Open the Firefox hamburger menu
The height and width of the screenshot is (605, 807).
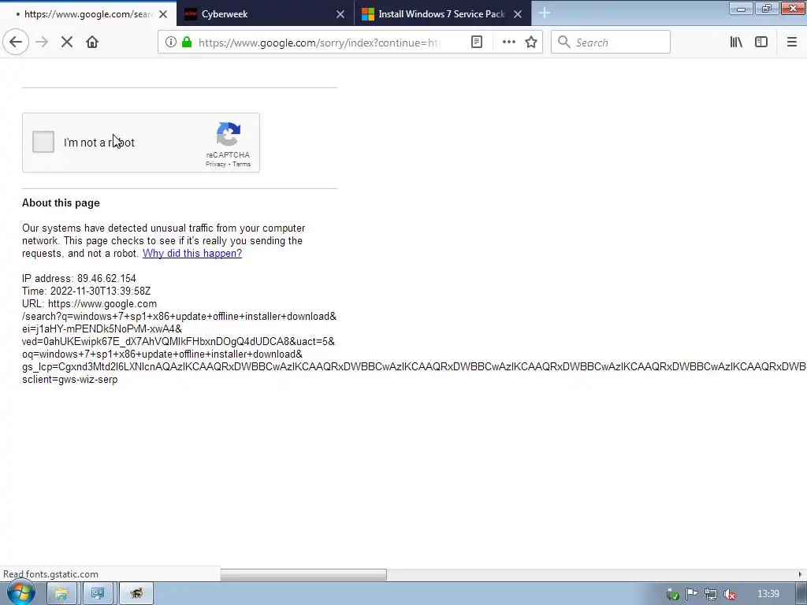pos(791,43)
